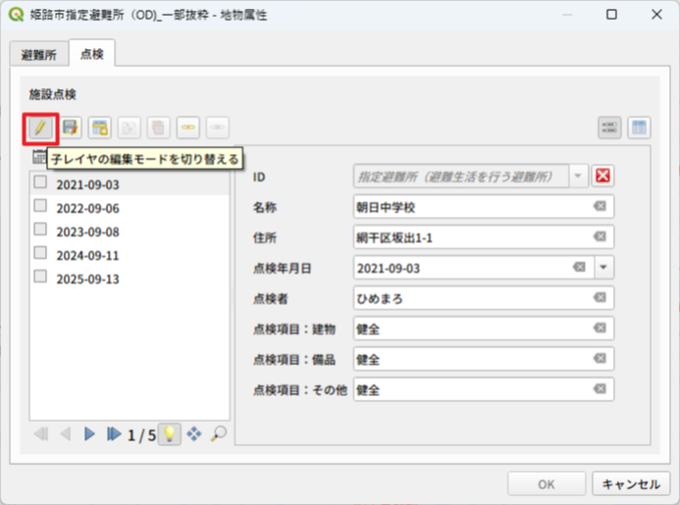Click into the 点検者 text field
Screen dimensions: 680x505
[471, 298]
